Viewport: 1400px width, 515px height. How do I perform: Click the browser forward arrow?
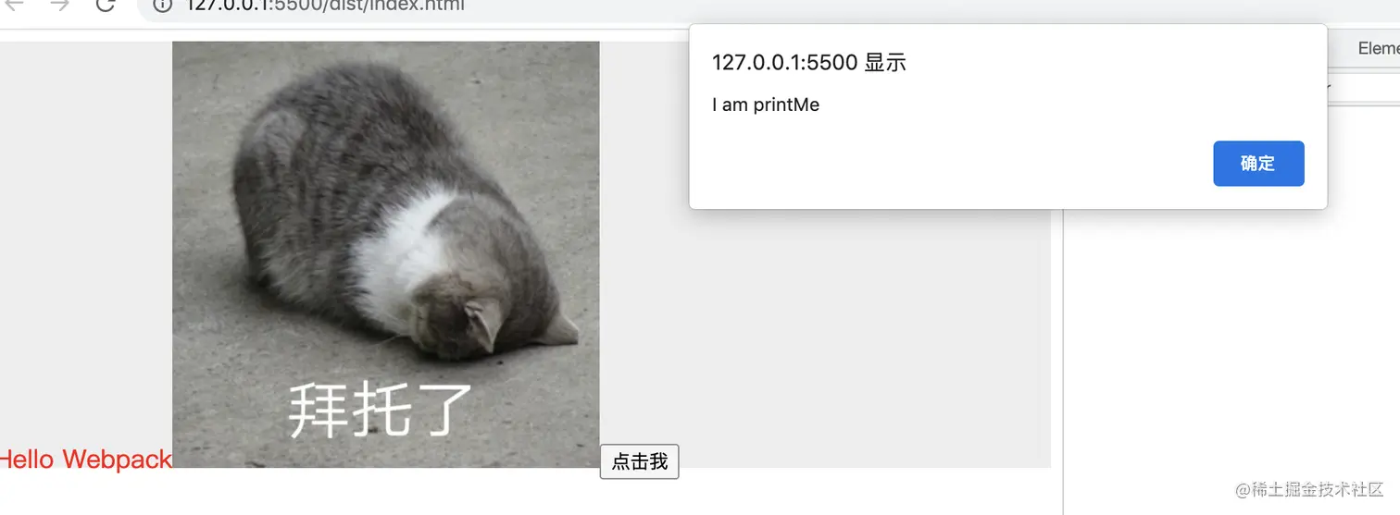60,5
